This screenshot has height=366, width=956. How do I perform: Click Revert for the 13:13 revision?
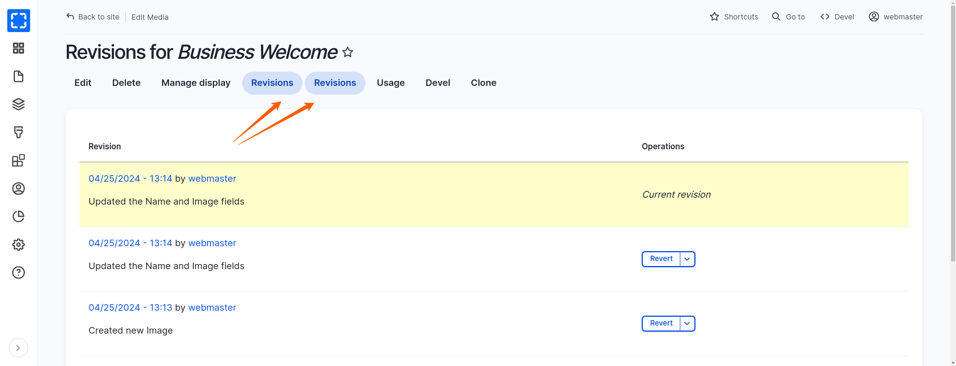661,323
